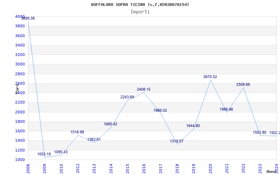The width and height of the screenshot is (280, 175).
Task: Click the x-axis year 2020
Action: coord(210,169)
